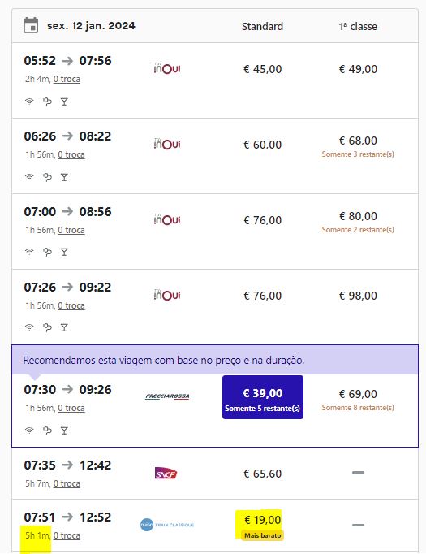Click the WiFi icon on 05:52 train
Screen dimensions: 426x554
[29, 102]
